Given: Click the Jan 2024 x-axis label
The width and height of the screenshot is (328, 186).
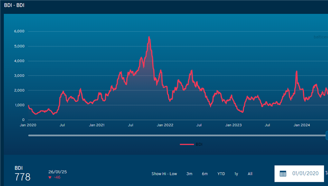Looking at the screenshot, I should (302, 125).
